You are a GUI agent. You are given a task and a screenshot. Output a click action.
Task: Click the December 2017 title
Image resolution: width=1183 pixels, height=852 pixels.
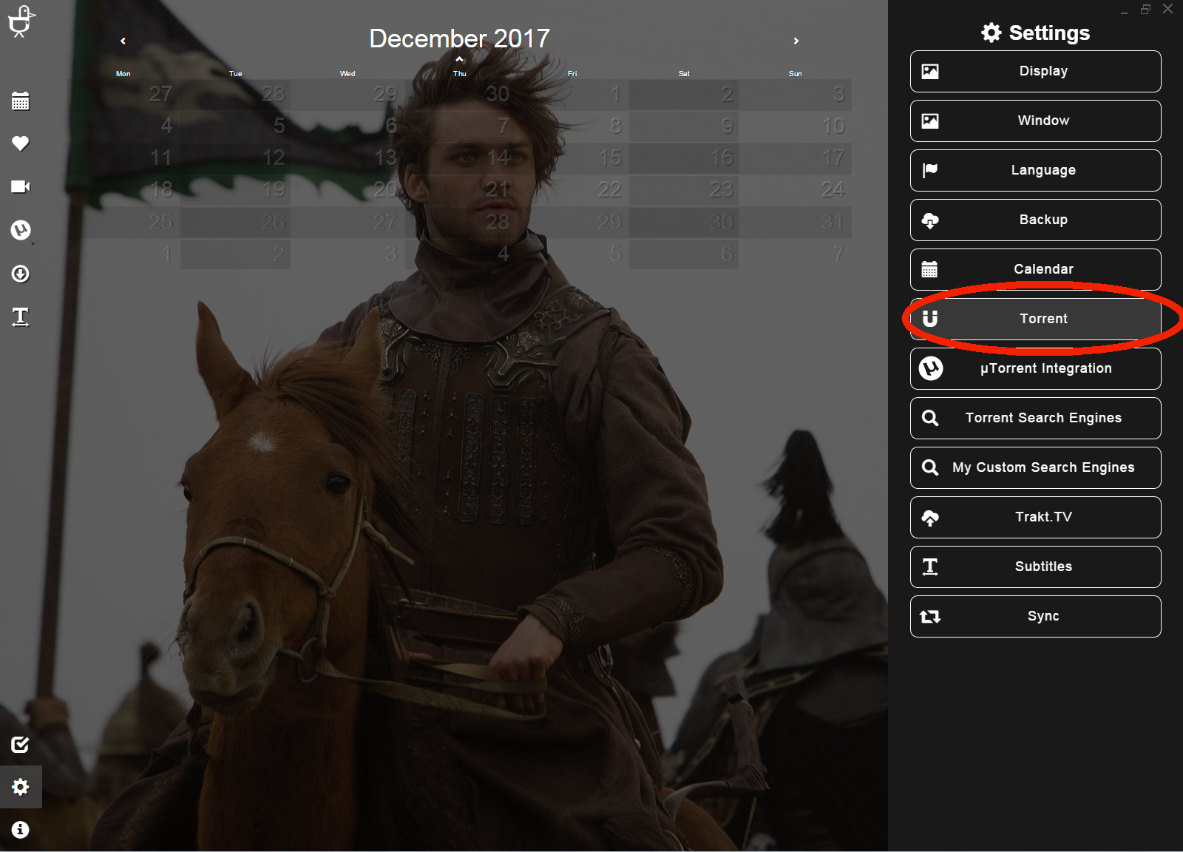pyautogui.click(x=459, y=38)
